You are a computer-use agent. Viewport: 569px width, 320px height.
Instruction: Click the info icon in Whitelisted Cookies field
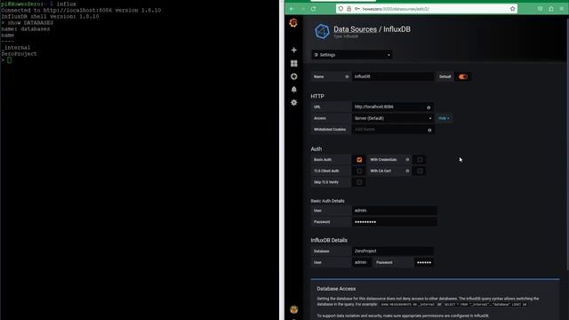429,130
